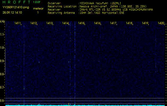Viewport: 167px width, 106px height.
Task: Select the 1.0 frequency axis label
Action: (2, 48)
